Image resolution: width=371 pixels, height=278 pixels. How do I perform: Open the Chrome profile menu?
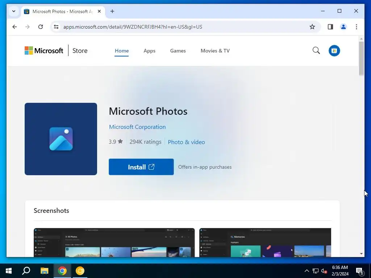(343, 27)
